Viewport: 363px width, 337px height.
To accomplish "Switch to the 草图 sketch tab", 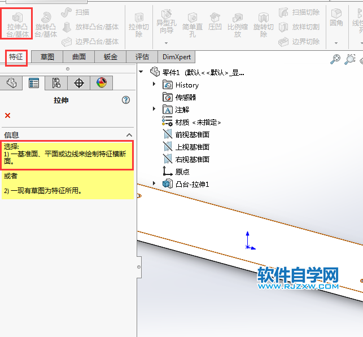I will click(47, 57).
